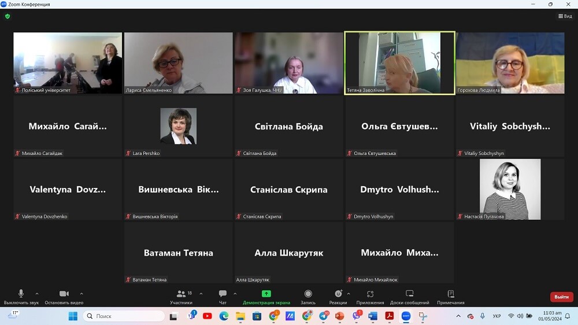Open the Chat panel
Viewport: 578px width, 325px height.
coord(223,294)
